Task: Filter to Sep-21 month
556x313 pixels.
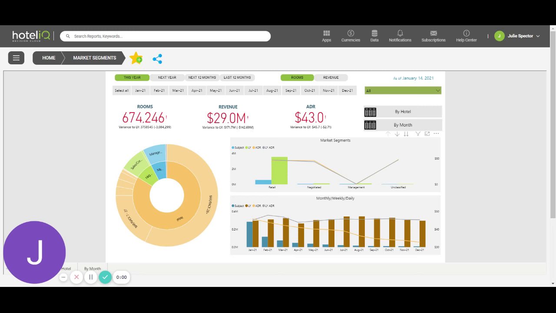Action: click(291, 90)
